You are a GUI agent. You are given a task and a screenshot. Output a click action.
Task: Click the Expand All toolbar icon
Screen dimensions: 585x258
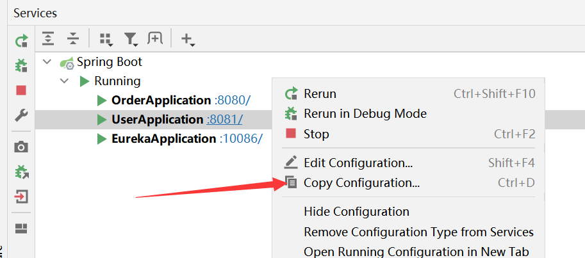pyautogui.click(x=48, y=38)
